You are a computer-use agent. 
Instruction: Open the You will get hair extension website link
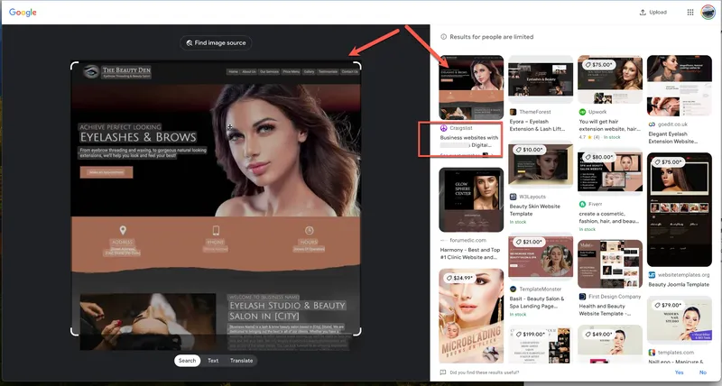pyautogui.click(x=610, y=125)
